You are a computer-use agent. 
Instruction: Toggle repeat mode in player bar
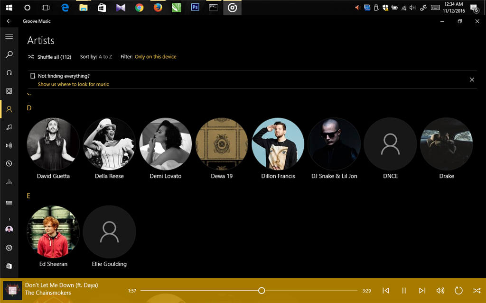tap(458, 290)
